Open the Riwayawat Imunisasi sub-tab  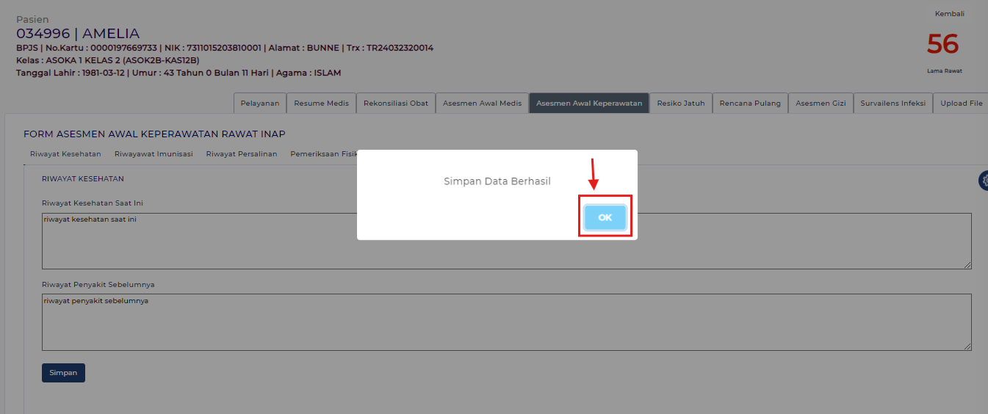[154, 154]
